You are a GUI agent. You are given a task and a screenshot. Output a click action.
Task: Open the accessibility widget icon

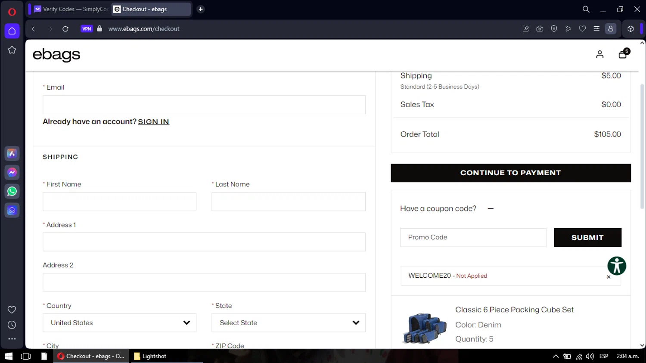pos(617,266)
